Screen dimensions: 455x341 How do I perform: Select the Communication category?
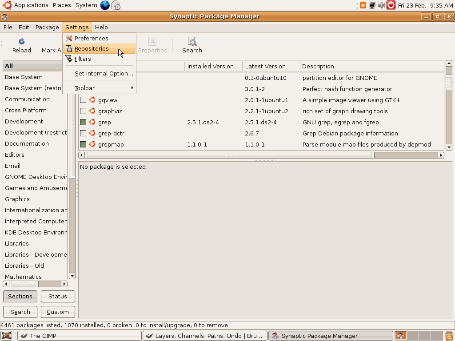(35, 99)
